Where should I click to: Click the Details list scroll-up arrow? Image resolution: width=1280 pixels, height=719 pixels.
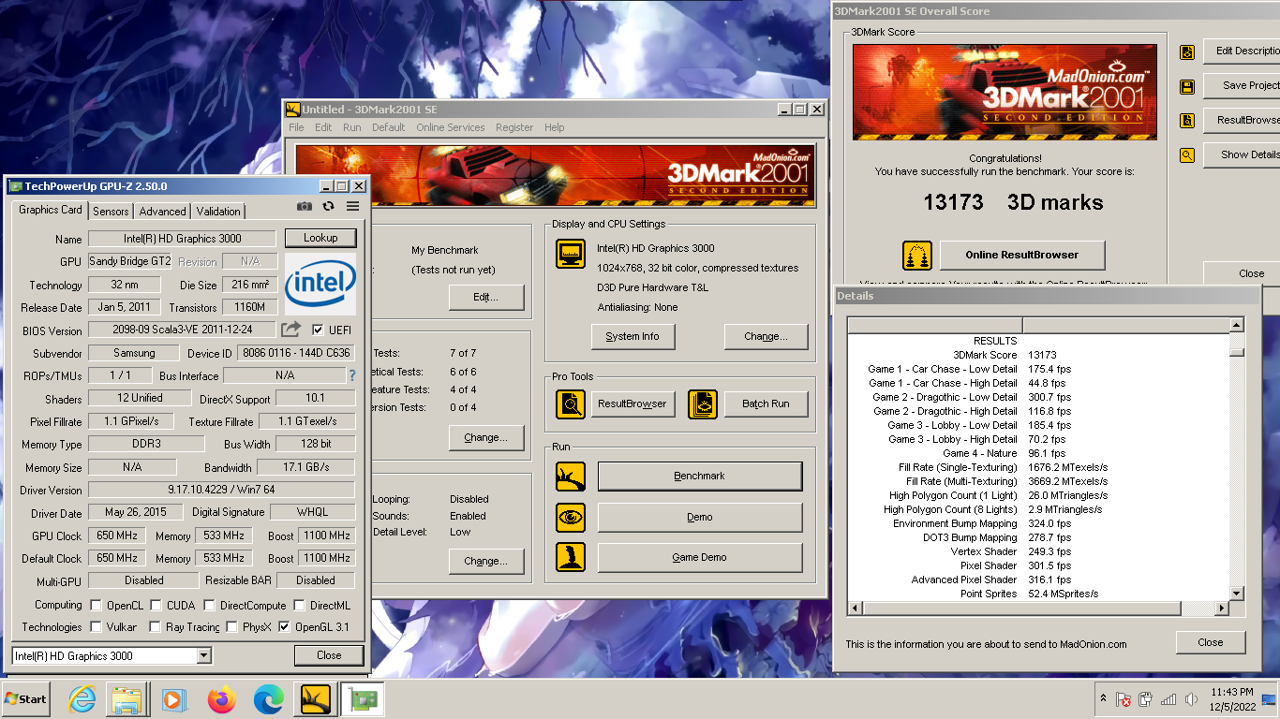click(x=1237, y=325)
